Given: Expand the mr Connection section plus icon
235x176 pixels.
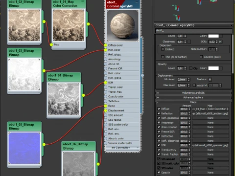Looking at the screenshot, I should (x=138, y=148).
